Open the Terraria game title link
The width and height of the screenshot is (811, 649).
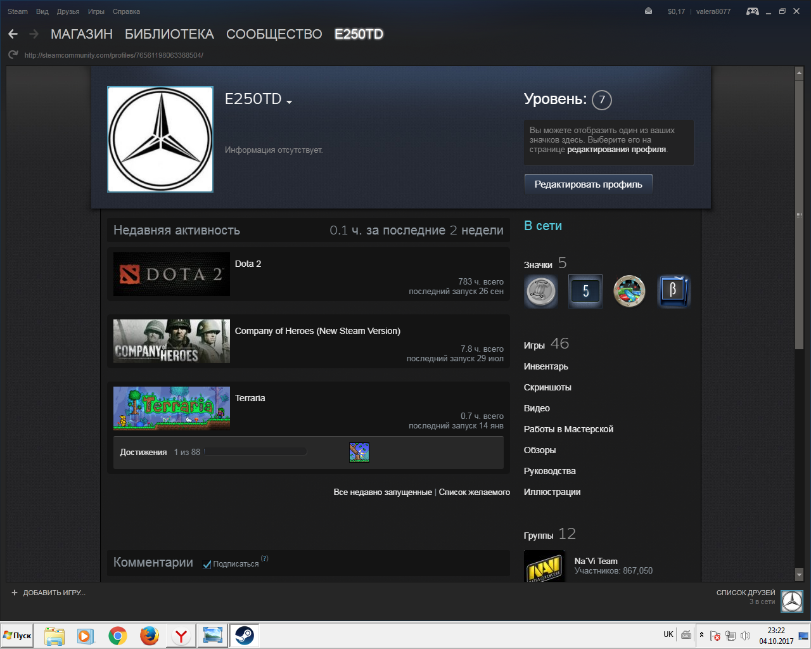(250, 398)
